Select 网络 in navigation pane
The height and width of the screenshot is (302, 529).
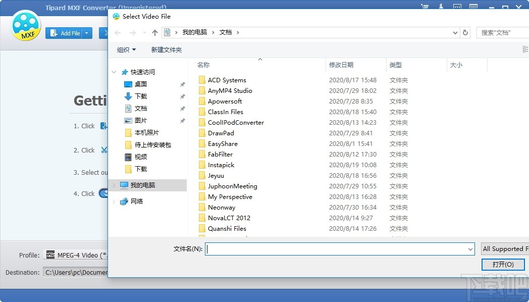coord(137,201)
